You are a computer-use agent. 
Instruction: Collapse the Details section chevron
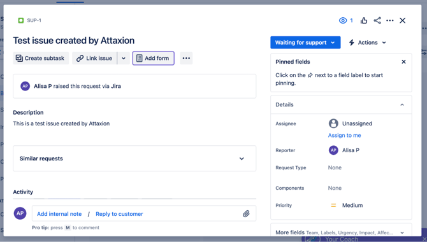point(402,105)
